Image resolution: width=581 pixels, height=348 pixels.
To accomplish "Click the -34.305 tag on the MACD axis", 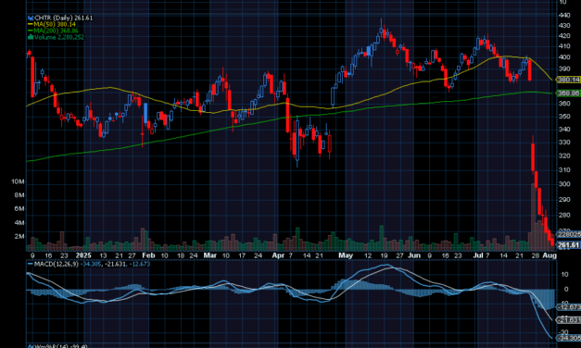I will coord(569,338).
